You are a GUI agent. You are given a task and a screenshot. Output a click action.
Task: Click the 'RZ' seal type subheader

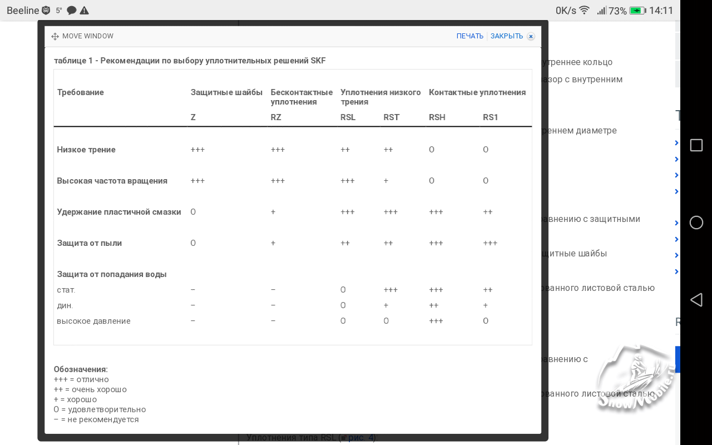pyautogui.click(x=276, y=117)
